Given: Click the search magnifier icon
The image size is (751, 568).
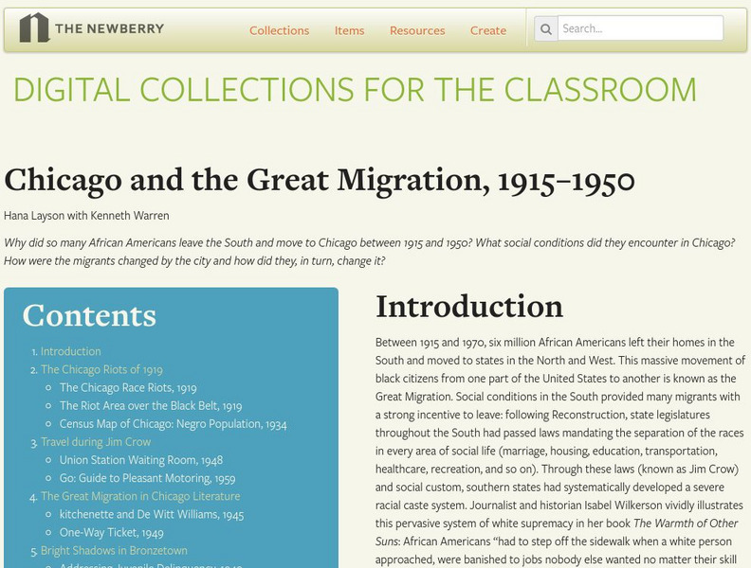Looking at the screenshot, I should 545,28.
